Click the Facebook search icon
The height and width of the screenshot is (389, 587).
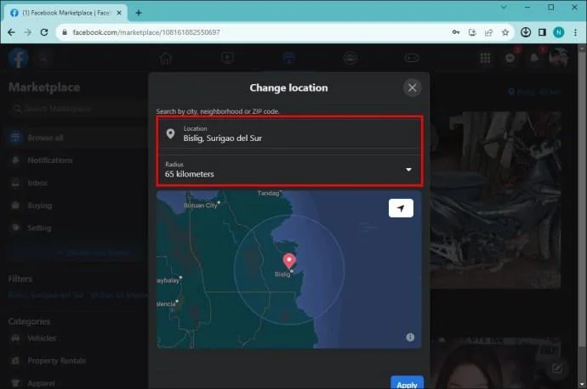coord(43,58)
